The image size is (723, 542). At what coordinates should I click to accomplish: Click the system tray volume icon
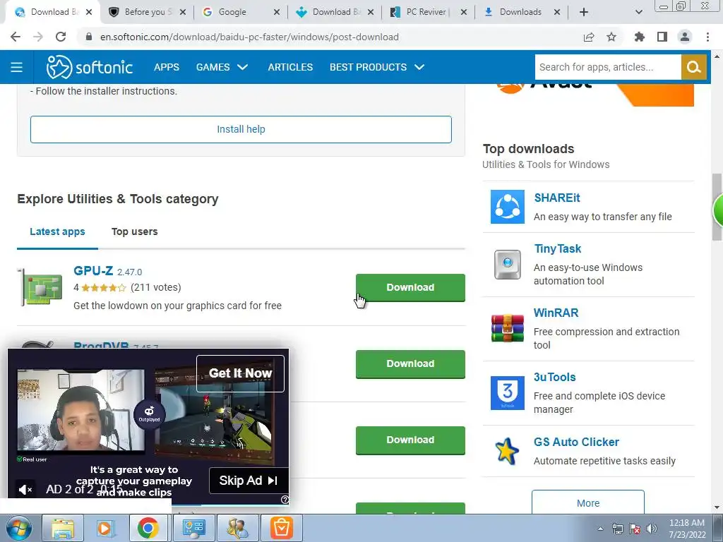click(652, 529)
